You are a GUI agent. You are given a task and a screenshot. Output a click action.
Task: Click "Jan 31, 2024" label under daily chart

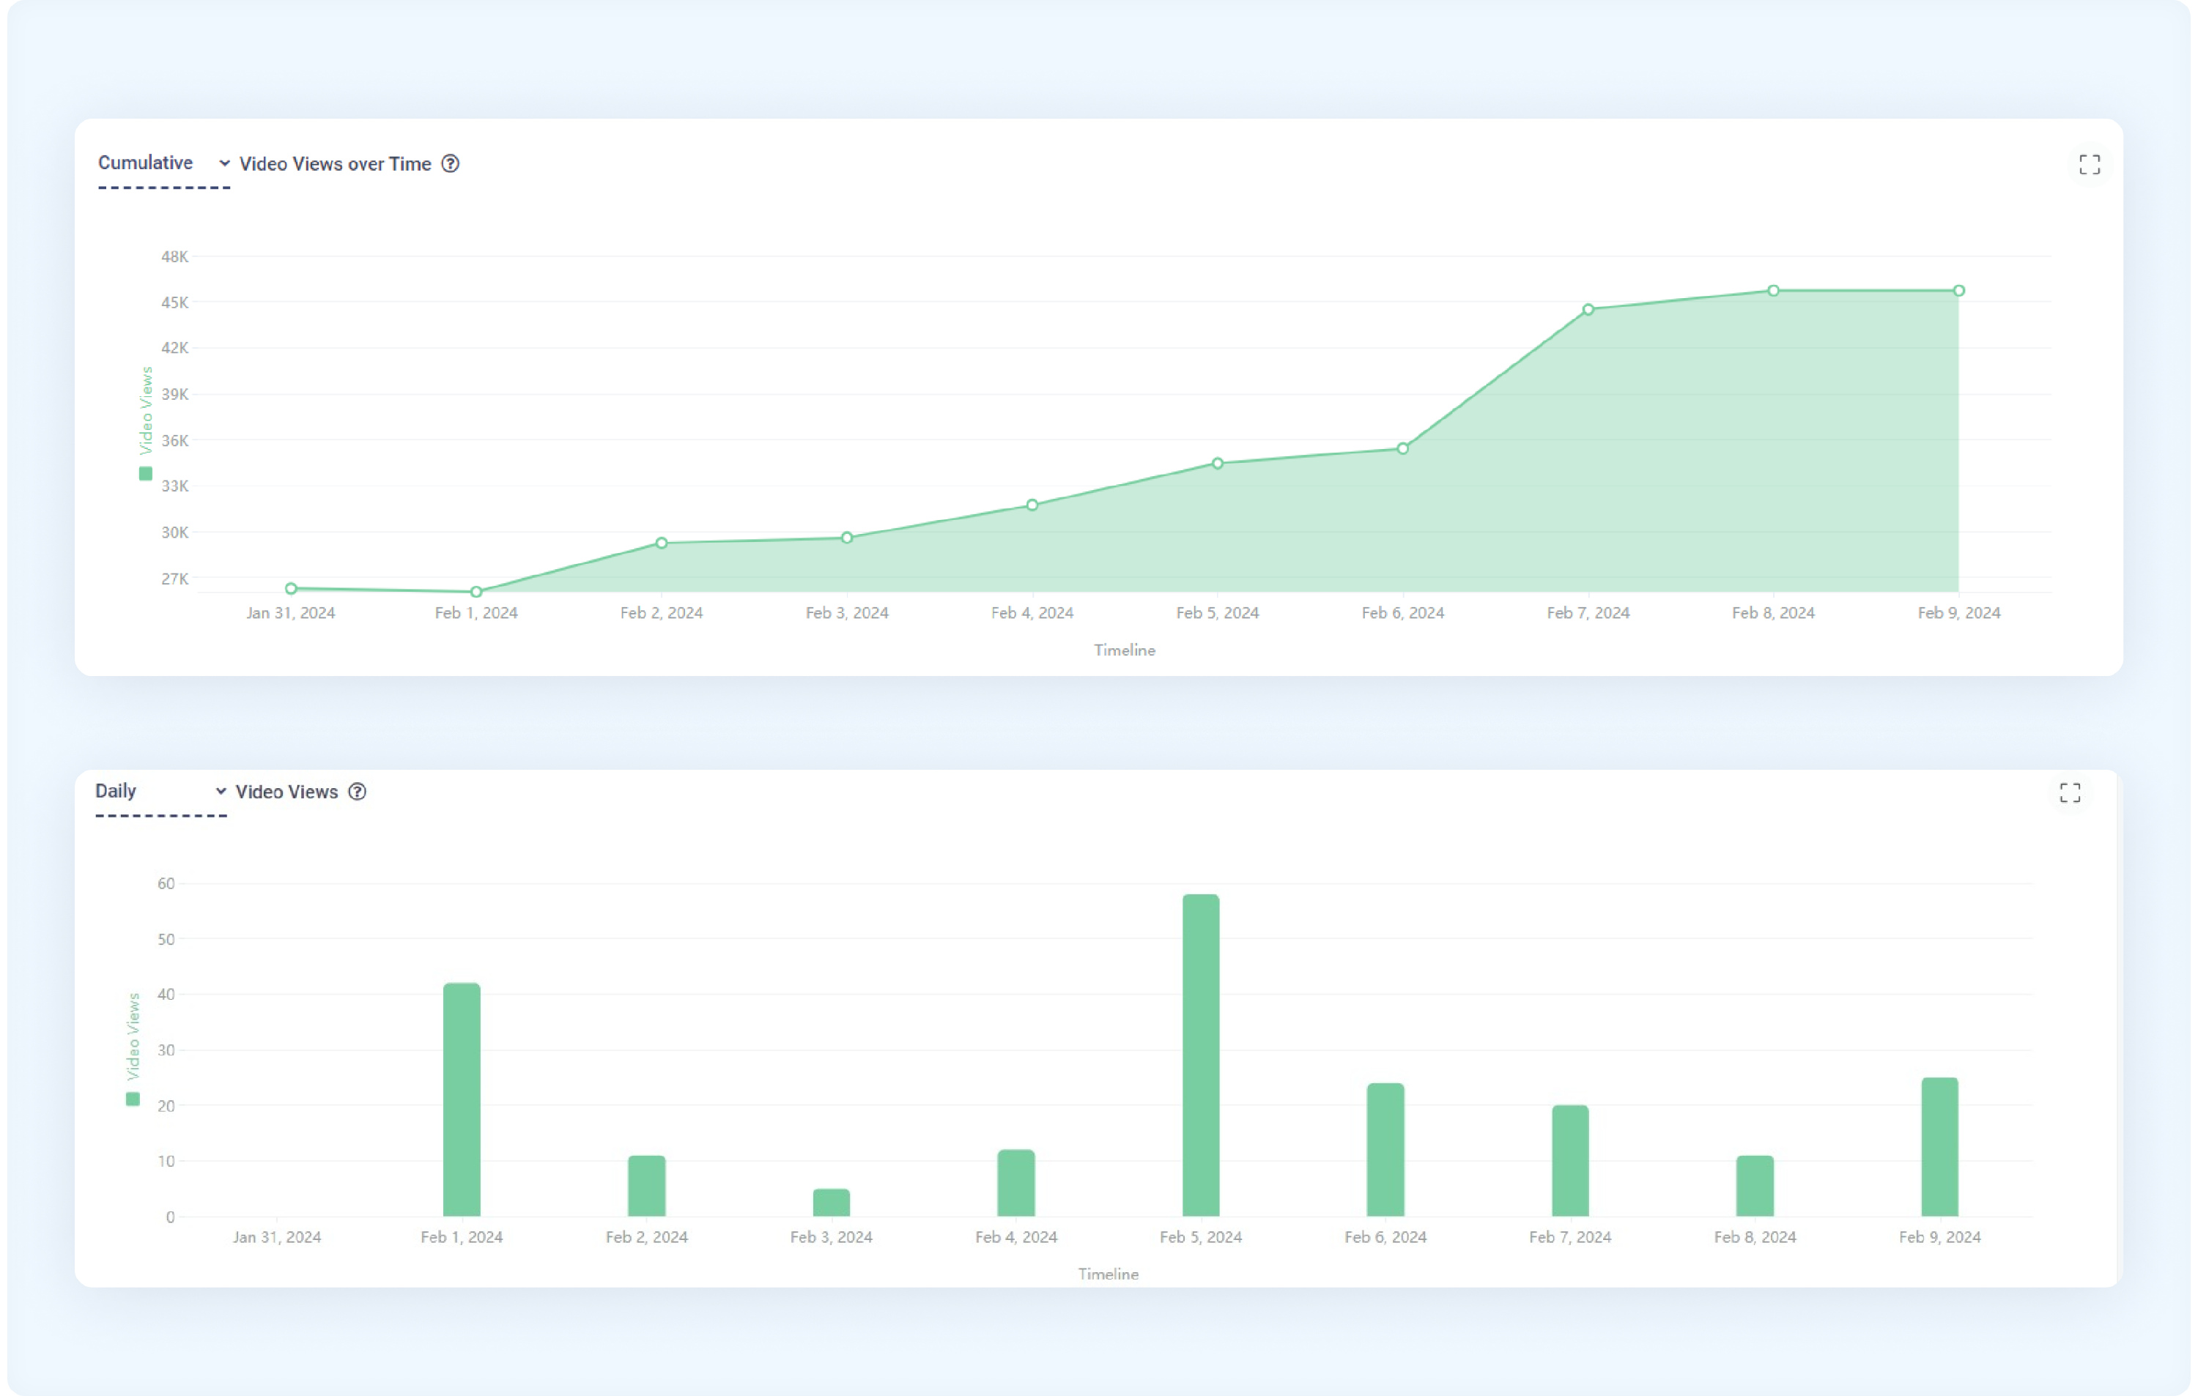click(276, 1237)
